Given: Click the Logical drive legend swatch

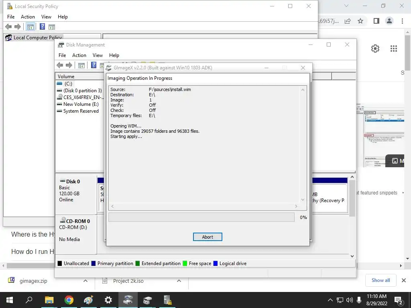Looking at the screenshot, I should pyautogui.click(x=216, y=263).
